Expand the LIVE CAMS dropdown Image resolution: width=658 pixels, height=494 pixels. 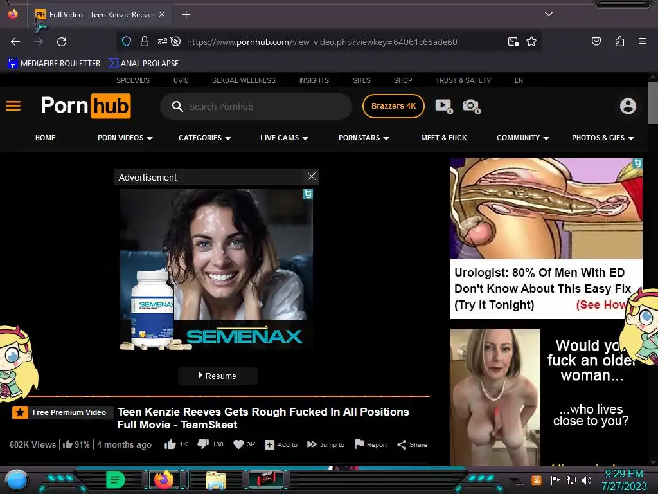pos(284,138)
